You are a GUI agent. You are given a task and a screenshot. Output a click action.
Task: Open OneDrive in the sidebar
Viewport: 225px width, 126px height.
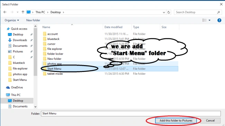pyautogui.click(x=17, y=87)
